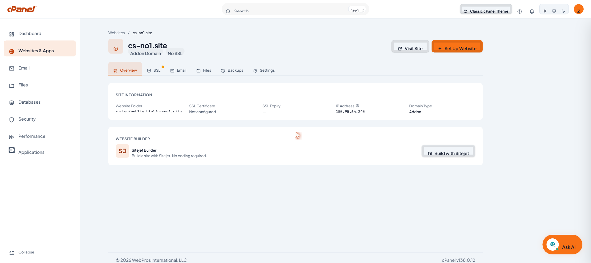Screen dimensions: 591x263
Task: Click the cPanel v138.0.12 version text
Action: tap(458, 260)
